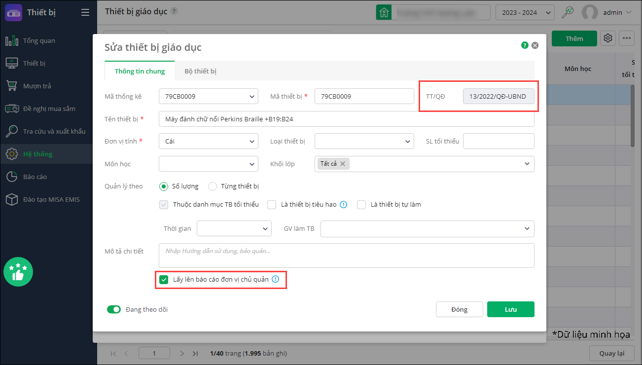The image size is (642, 365).
Task: Uncheck Lấy lên báo cáo đơn vị chủ quản
Action: (x=164, y=280)
